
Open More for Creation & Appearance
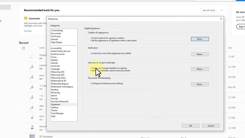[x=200, y=39]
